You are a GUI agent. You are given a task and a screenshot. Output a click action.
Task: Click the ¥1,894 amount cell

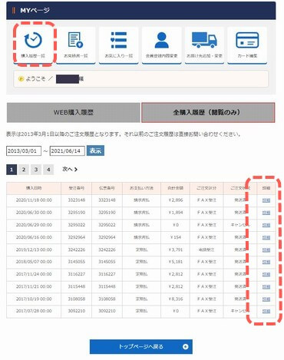(176, 213)
